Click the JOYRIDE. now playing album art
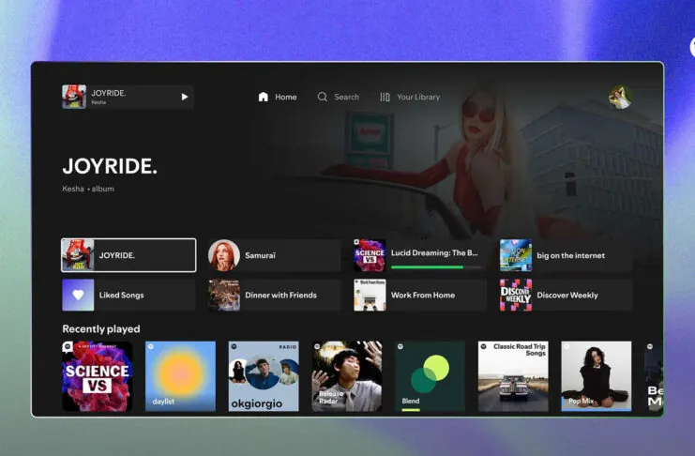The image size is (695, 456). click(74, 97)
